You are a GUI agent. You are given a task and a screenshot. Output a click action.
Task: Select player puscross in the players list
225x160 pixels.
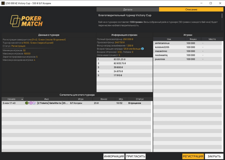click(187, 59)
